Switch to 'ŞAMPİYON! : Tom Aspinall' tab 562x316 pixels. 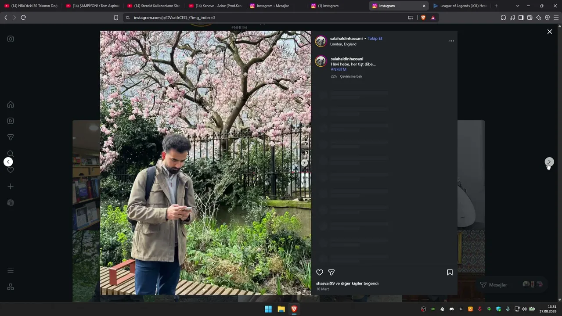[92, 6]
